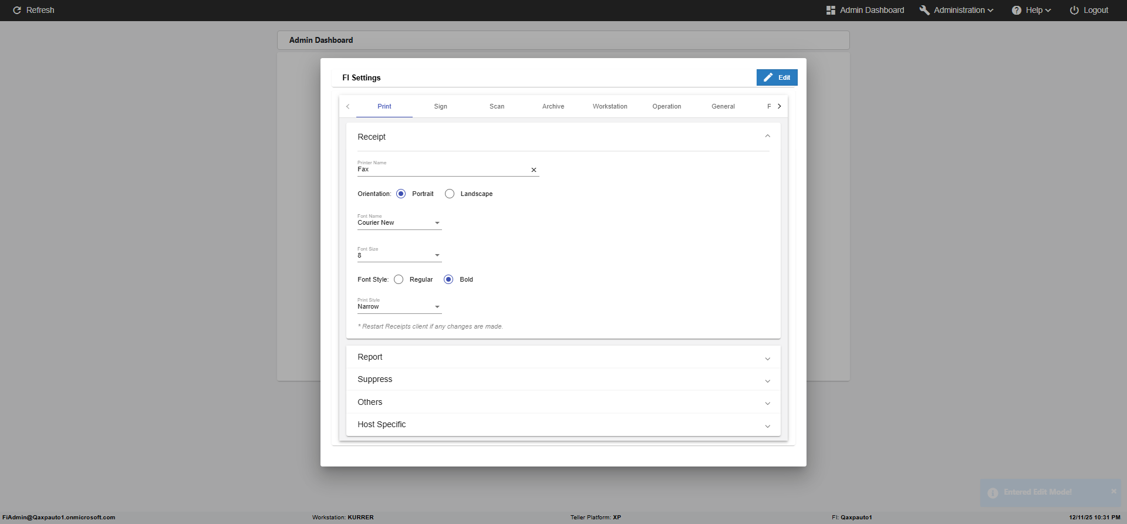
Task: Expand the Suppress section
Action: (563, 380)
